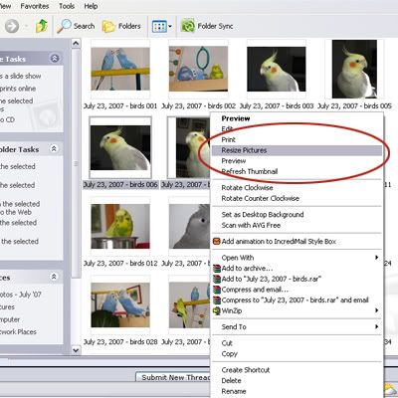Choose Copy in the context menu
398x398 pixels.
[297, 353]
